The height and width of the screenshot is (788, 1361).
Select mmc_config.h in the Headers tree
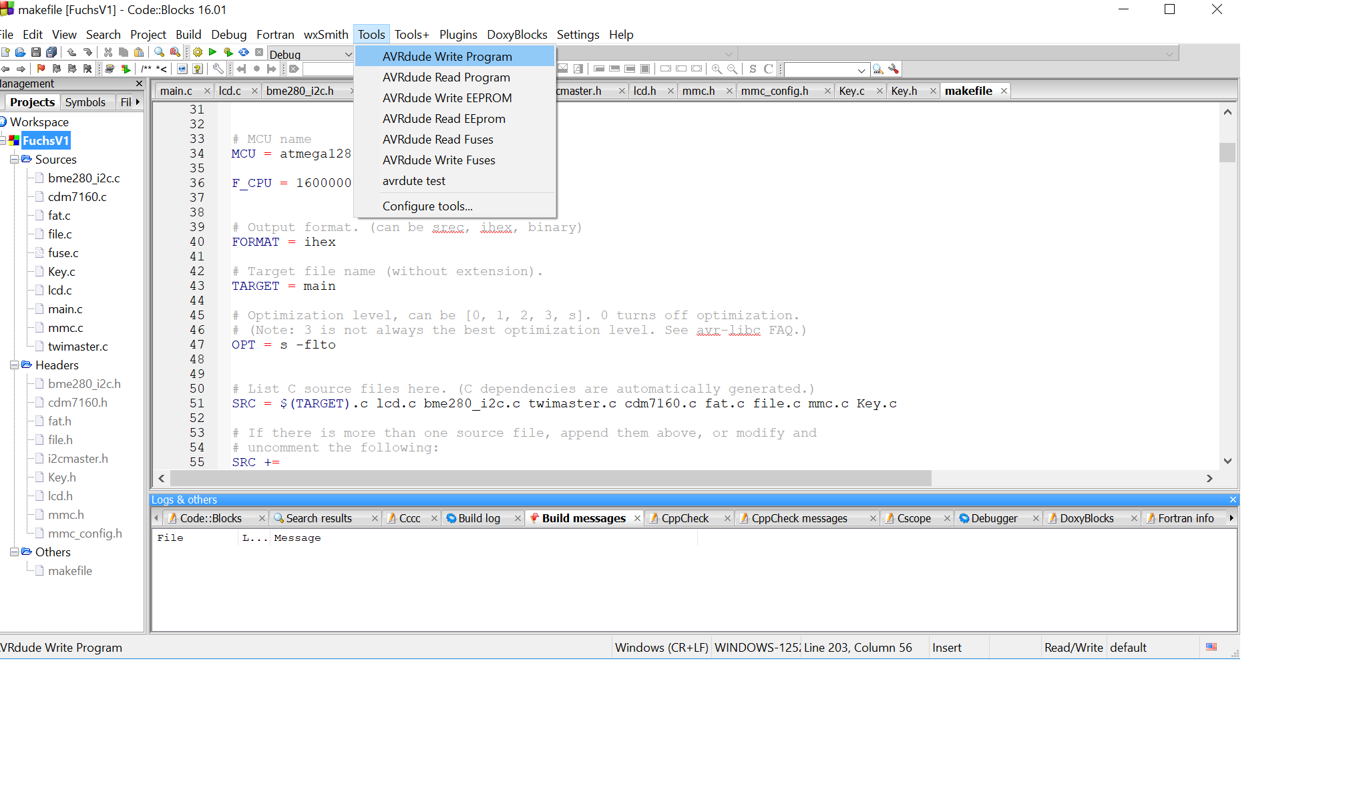pos(85,534)
